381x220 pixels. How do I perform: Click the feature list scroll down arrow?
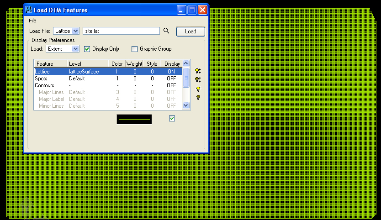(186, 105)
